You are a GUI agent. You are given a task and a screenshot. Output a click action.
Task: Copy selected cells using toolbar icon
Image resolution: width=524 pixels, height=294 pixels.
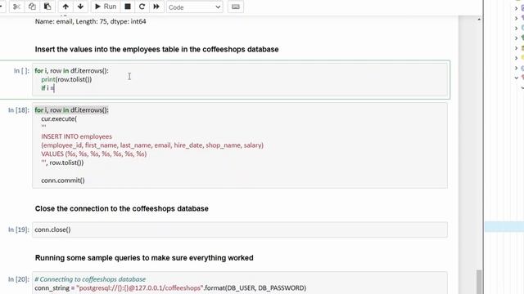(32, 7)
